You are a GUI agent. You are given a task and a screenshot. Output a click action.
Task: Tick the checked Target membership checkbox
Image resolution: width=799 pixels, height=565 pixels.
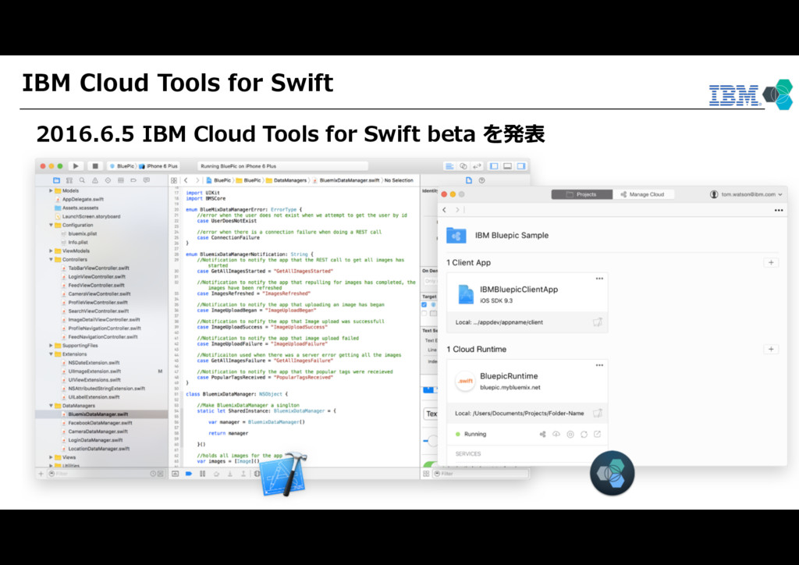(x=424, y=304)
